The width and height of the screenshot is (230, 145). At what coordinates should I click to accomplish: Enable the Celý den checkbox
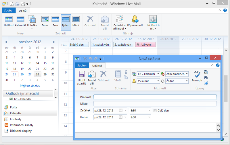(155, 111)
